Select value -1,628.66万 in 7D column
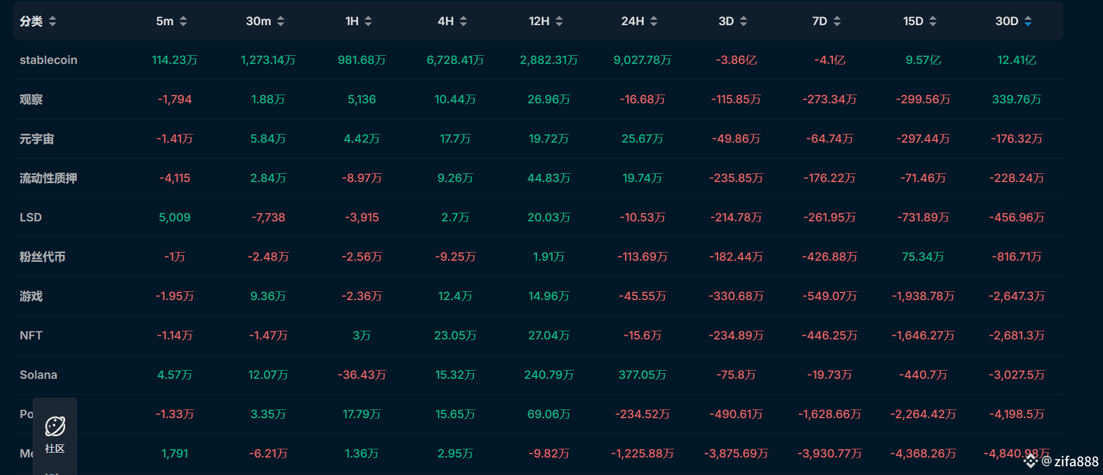Viewport: 1103px width, 475px height. pyautogui.click(x=829, y=414)
